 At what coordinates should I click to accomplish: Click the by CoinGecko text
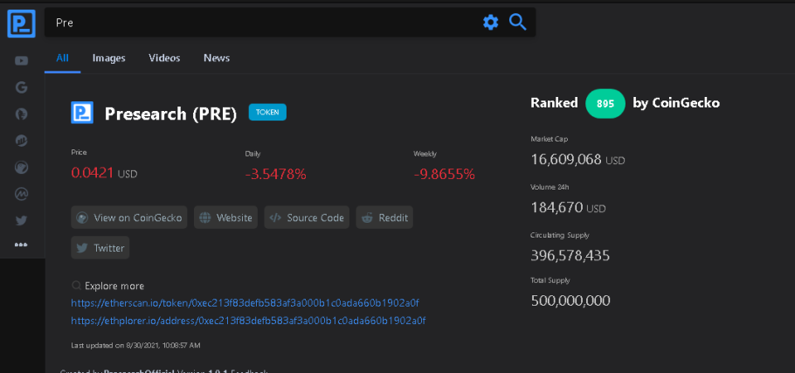click(676, 103)
